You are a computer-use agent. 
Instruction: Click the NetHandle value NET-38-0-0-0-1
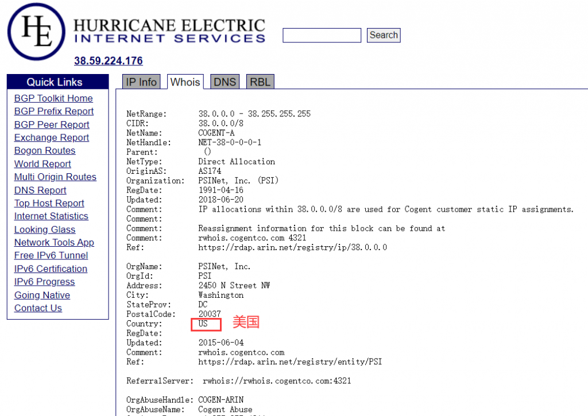[230, 142]
